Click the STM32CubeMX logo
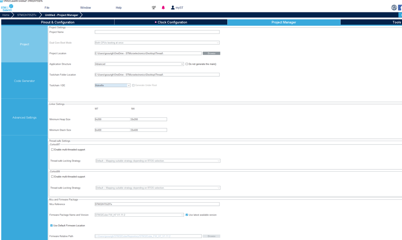 [7, 8]
